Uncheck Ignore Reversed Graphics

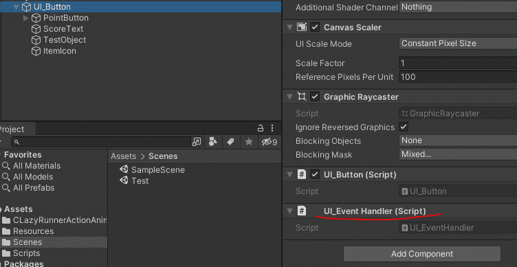click(x=404, y=127)
